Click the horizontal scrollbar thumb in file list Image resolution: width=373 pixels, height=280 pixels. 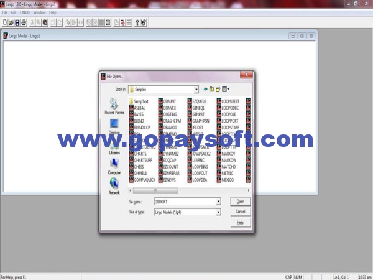(155, 190)
